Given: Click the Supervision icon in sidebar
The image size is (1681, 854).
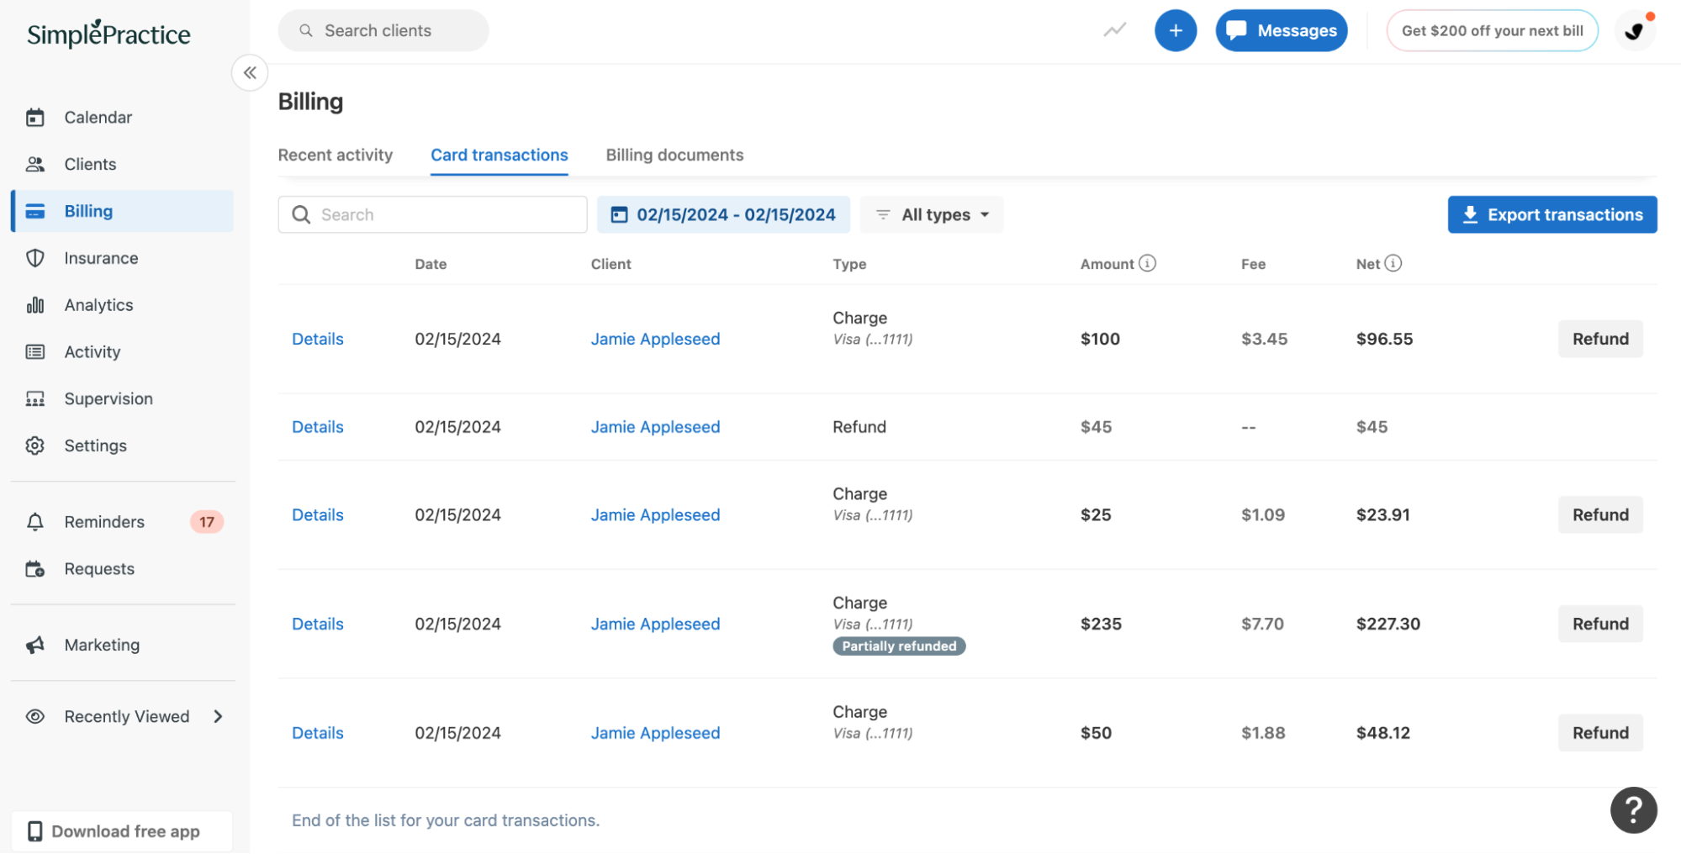Looking at the screenshot, I should tap(35, 399).
